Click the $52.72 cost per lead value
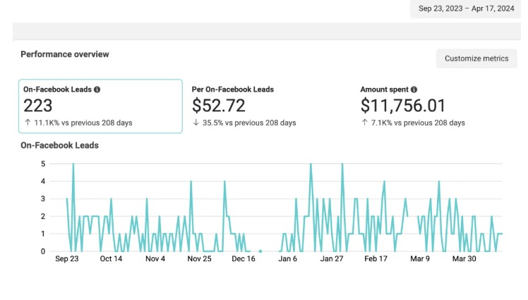 219,106
